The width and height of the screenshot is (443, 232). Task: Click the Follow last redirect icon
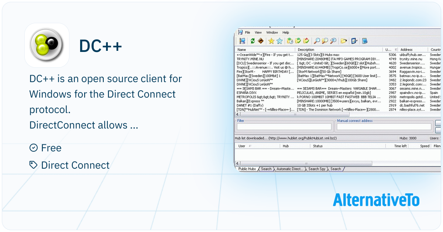coord(261,41)
